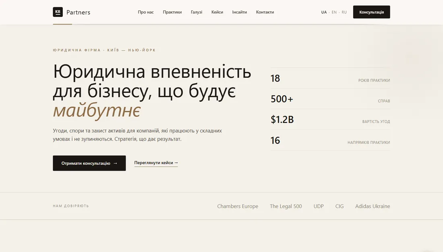Click the CIG client name
This screenshot has width=443, height=252.
pyautogui.click(x=339, y=206)
